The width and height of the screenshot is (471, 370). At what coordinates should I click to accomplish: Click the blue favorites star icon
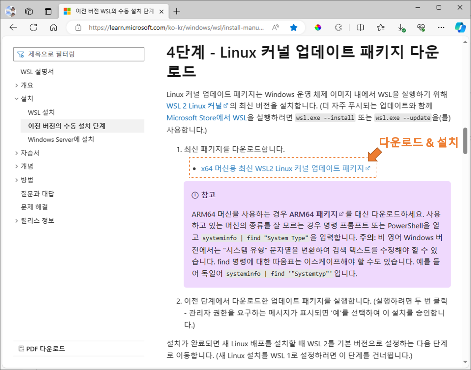[293, 28]
